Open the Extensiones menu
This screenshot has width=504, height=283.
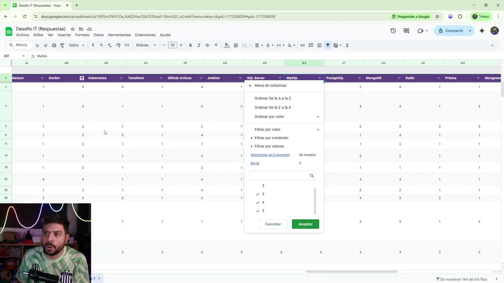[145, 35]
